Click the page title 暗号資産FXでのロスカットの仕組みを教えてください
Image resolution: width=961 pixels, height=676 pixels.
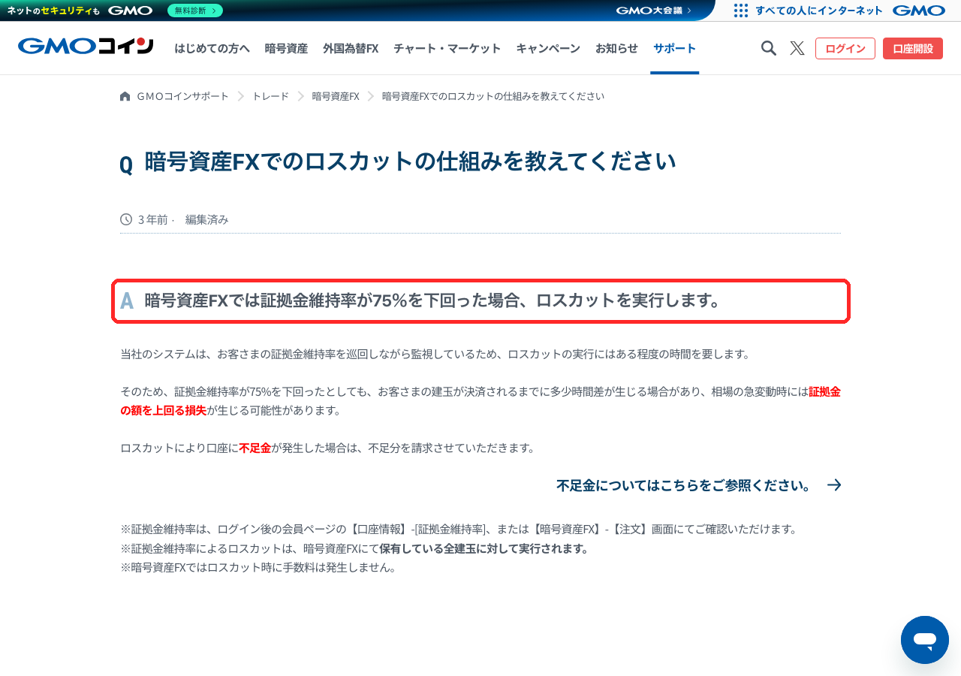(410, 161)
